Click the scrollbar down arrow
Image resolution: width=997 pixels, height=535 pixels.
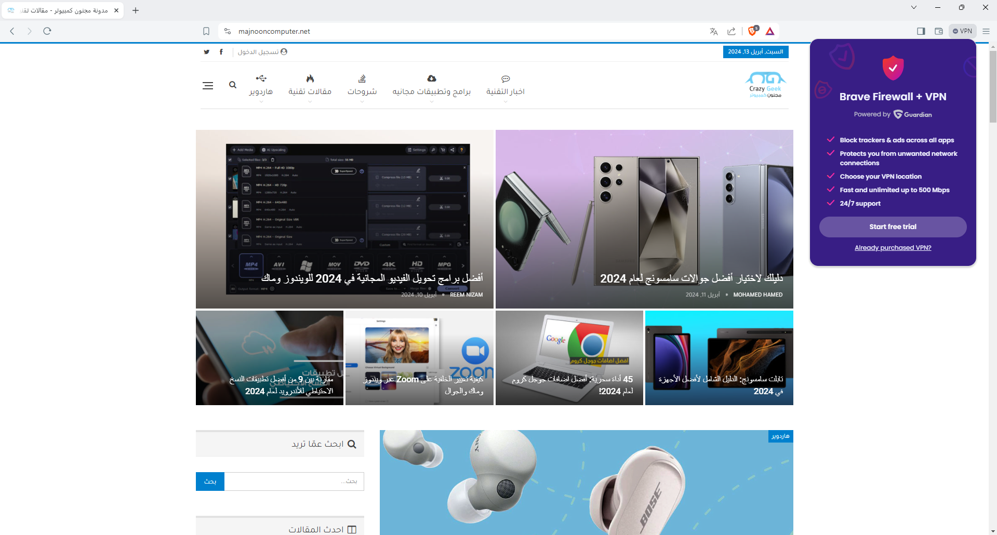pos(993,531)
